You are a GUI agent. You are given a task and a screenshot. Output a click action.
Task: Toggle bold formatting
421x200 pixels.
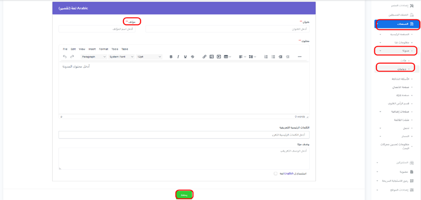171,57
